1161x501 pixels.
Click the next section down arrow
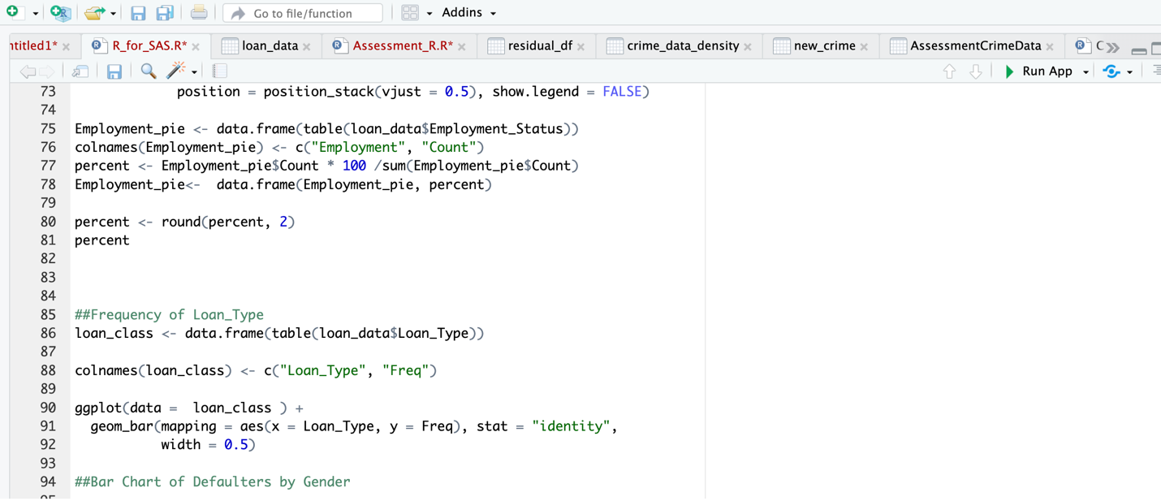976,71
